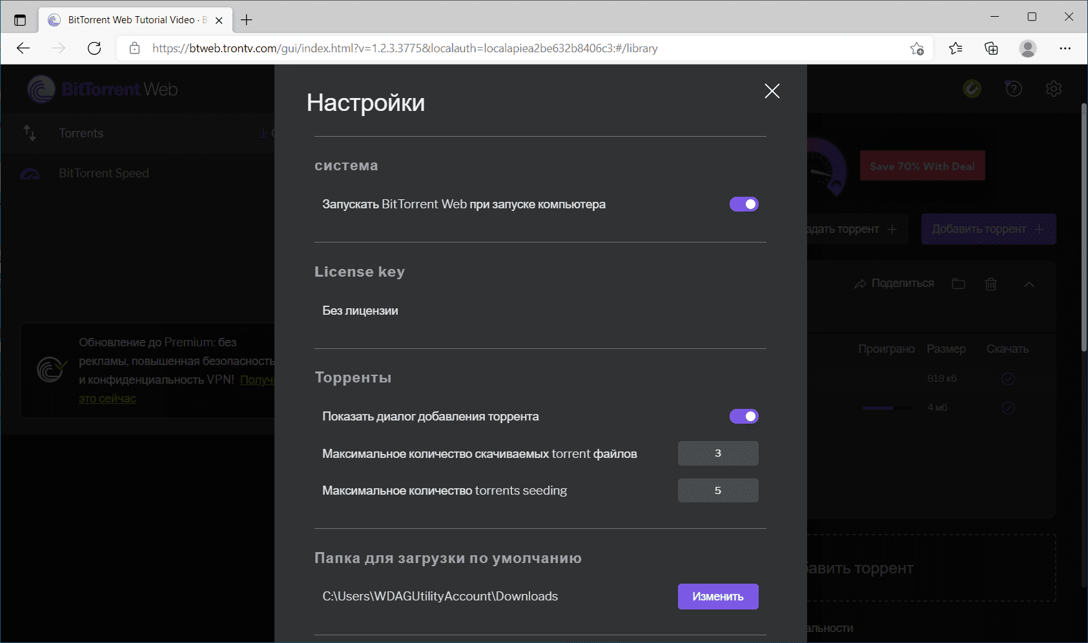Click the Скачать column header

[1007, 349]
